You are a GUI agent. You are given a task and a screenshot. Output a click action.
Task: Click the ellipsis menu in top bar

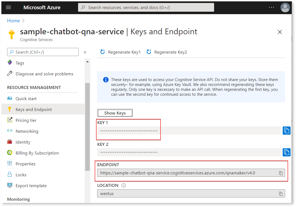(x=271, y=7)
